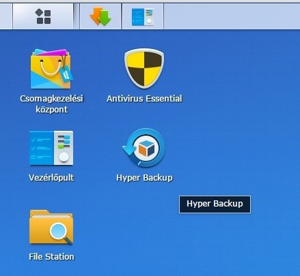
Task: Open the Vezérlőpult desktop icon
Action: pos(51,148)
